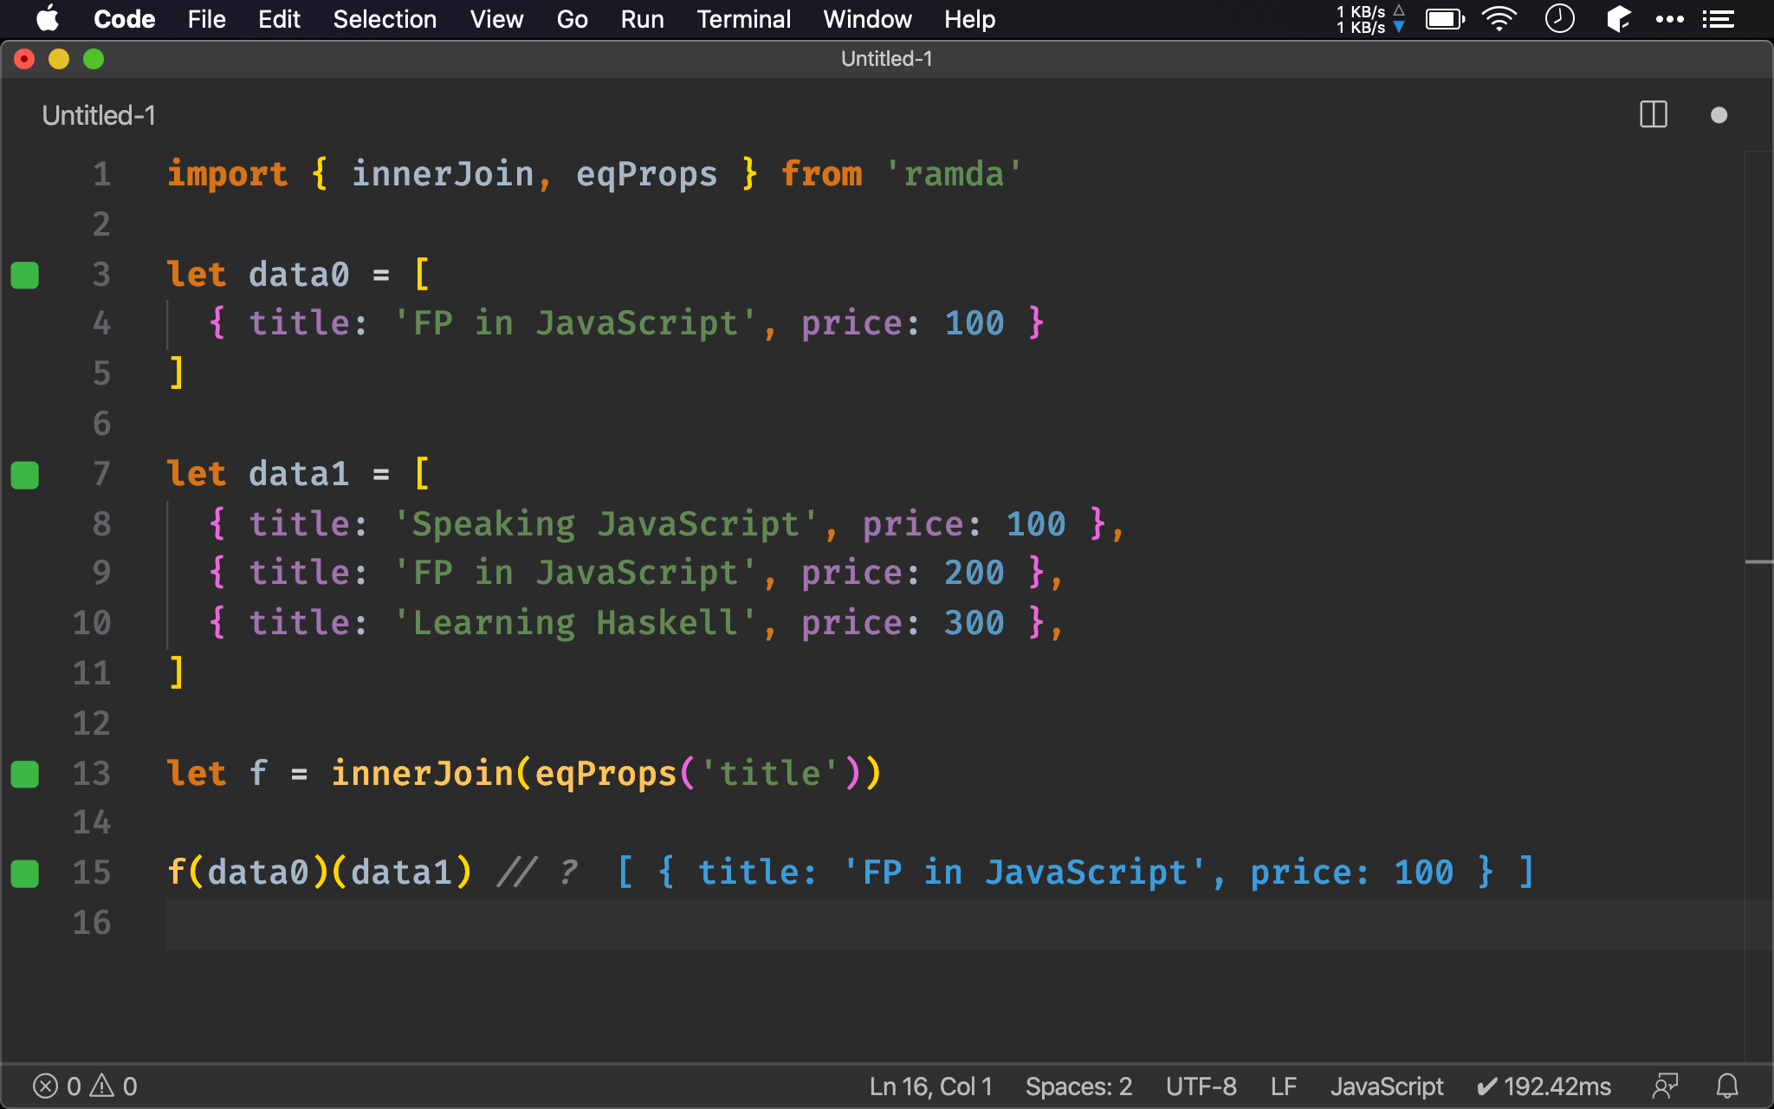Screen dimensions: 1774x1109
Task: Change the LF end of line sequence
Action: click(x=1284, y=1086)
